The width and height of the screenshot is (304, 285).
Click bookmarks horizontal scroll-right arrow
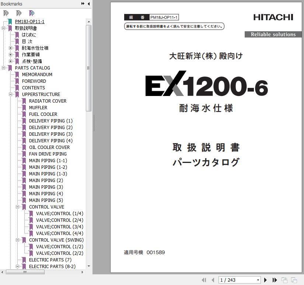(x=83, y=272)
